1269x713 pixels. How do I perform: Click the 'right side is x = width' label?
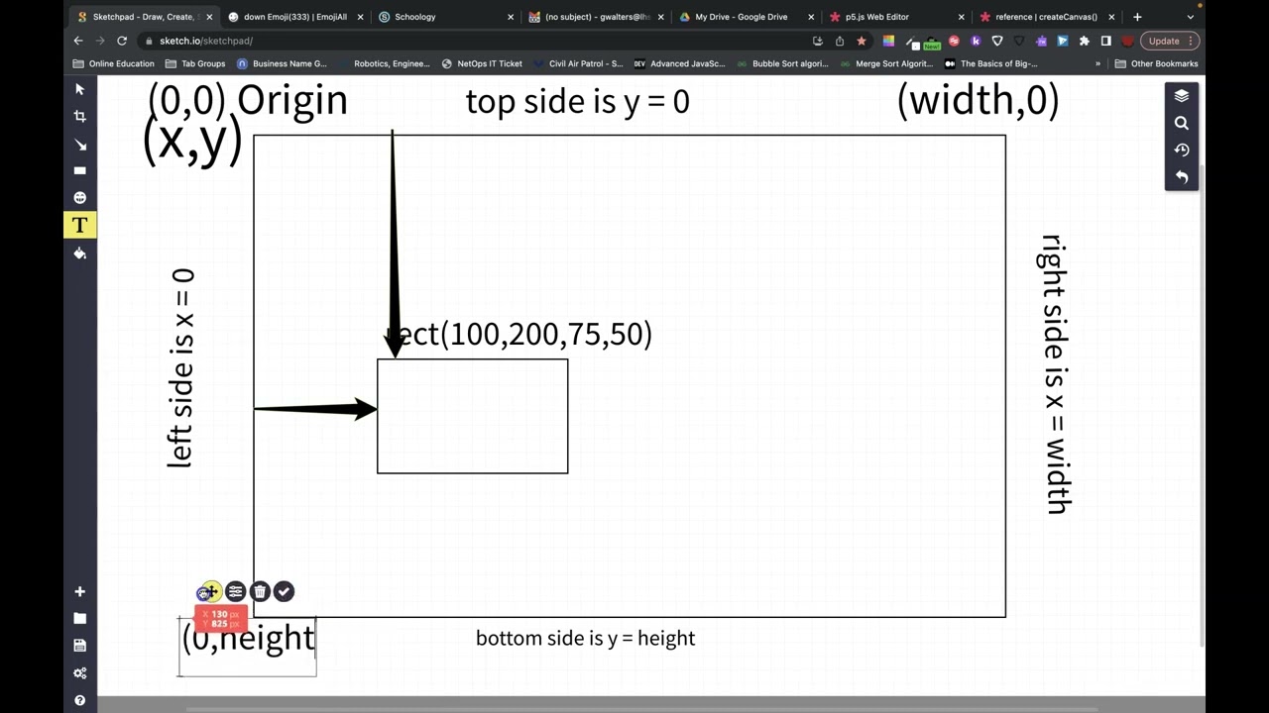point(1056,373)
